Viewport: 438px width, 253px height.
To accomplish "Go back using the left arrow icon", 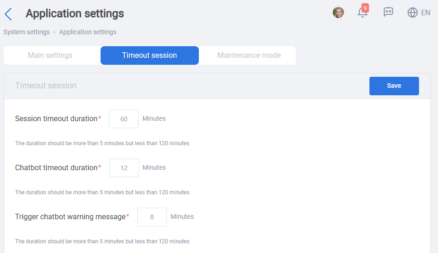I will click(x=8, y=14).
